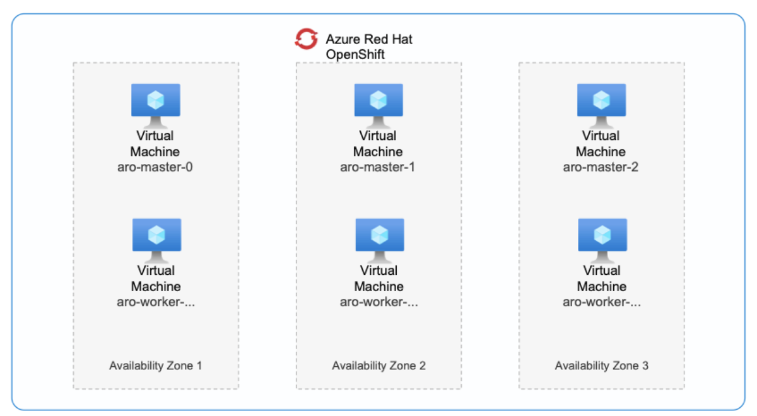Click the aro-worker label in Zone 3

(601, 303)
